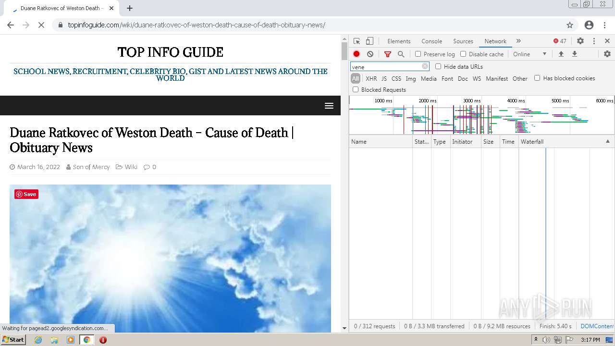Open the network panel settings gear
Viewport: 615px width, 346px height.
(x=607, y=54)
